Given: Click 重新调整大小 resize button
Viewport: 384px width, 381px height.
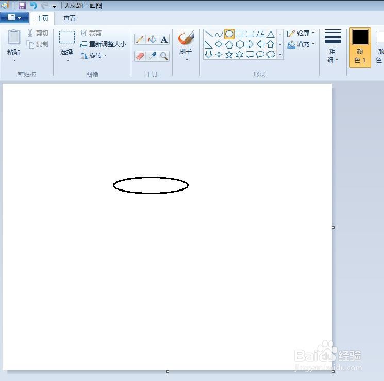Looking at the screenshot, I should [x=104, y=44].
